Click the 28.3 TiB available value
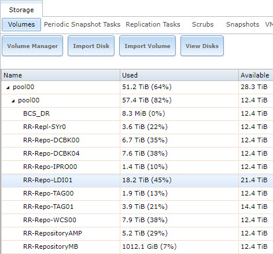 [x=254, y=87]
